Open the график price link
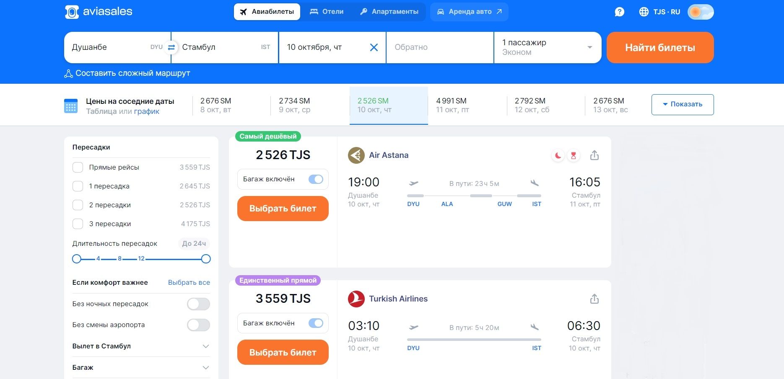Image resolution: width=784 pixels, height=379 pixels. click(x=147, y=111)
